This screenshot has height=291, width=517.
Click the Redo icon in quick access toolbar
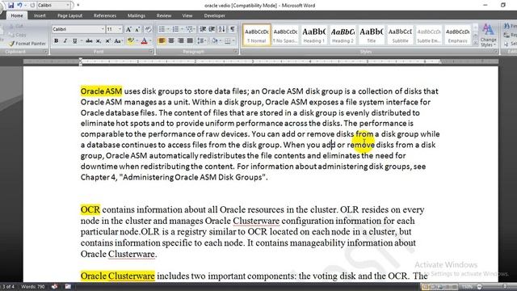(x=32, y=6)
